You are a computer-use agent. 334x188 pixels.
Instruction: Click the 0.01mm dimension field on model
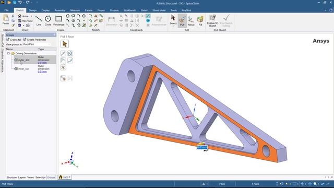tap(202, 147)
